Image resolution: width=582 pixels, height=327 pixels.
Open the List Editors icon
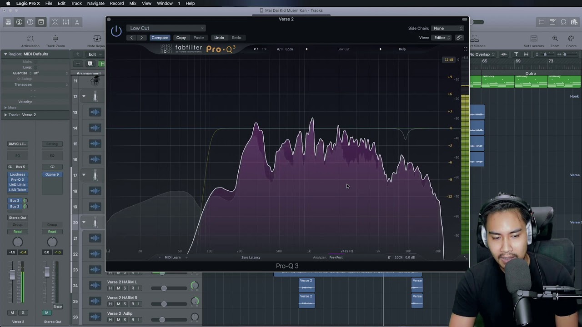click(542, 22)
